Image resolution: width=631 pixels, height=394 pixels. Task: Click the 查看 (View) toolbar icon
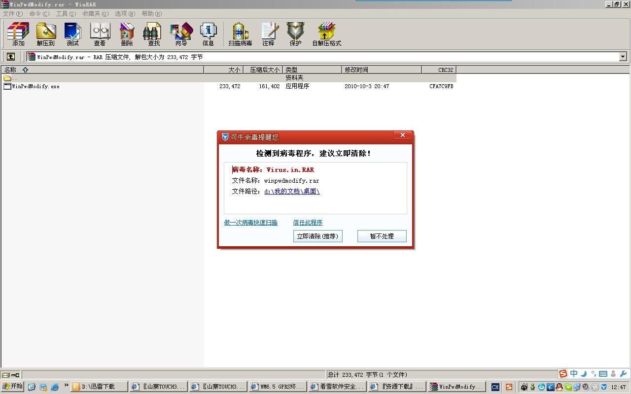tap(100, 34)
